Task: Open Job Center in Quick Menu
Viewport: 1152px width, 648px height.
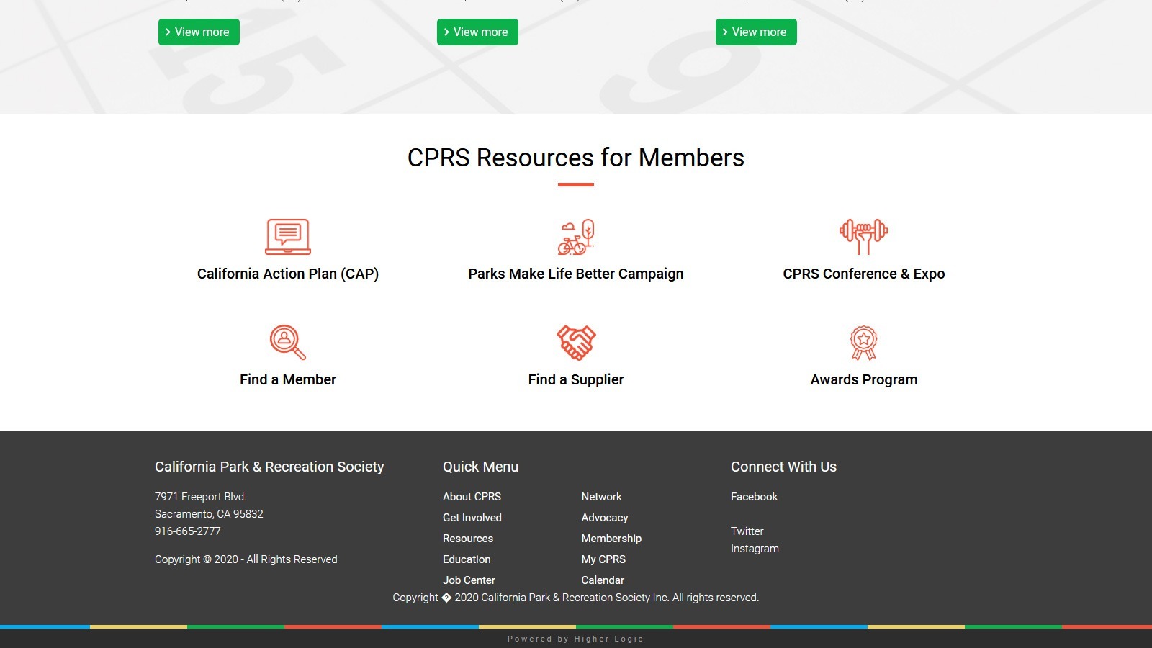Action: point(469,580)
